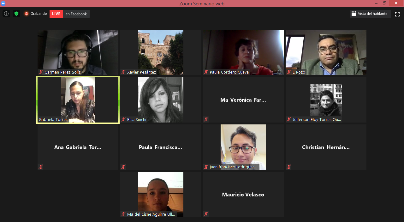Click muted mic icon on Germán Pérez-Solíz
Viewport: 404px width, 222px height.
(x=41, y=72)
